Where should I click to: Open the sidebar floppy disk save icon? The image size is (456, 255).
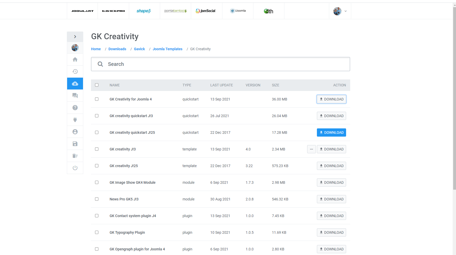point(75,144)
